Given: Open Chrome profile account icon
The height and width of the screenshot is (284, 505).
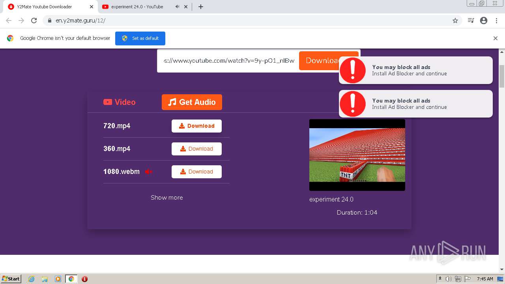Looking at the screenshot, I should click(x=484, y=21).
